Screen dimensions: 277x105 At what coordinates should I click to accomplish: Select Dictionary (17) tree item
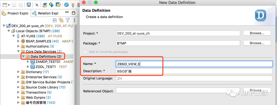tap(35, 72)
